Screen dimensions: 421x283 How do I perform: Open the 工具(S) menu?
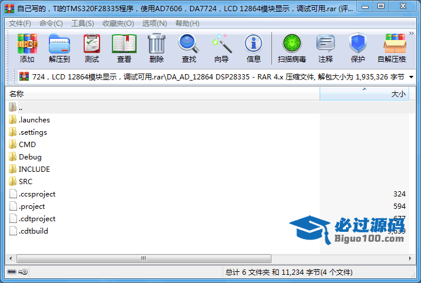pyautogui.click(x=82, y=24)
